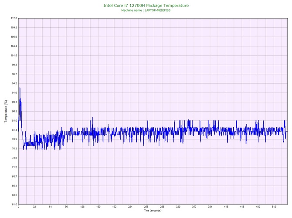Click the 256 tick label on the time axis

tap(146, 207)
